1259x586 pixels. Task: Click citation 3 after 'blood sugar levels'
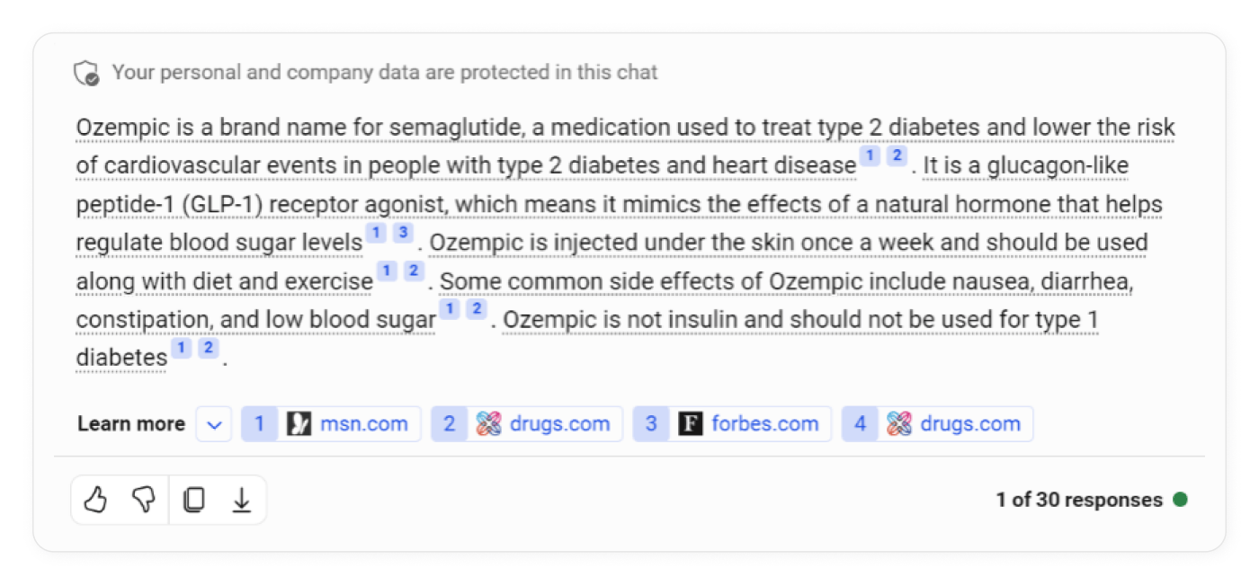[403, 234]
